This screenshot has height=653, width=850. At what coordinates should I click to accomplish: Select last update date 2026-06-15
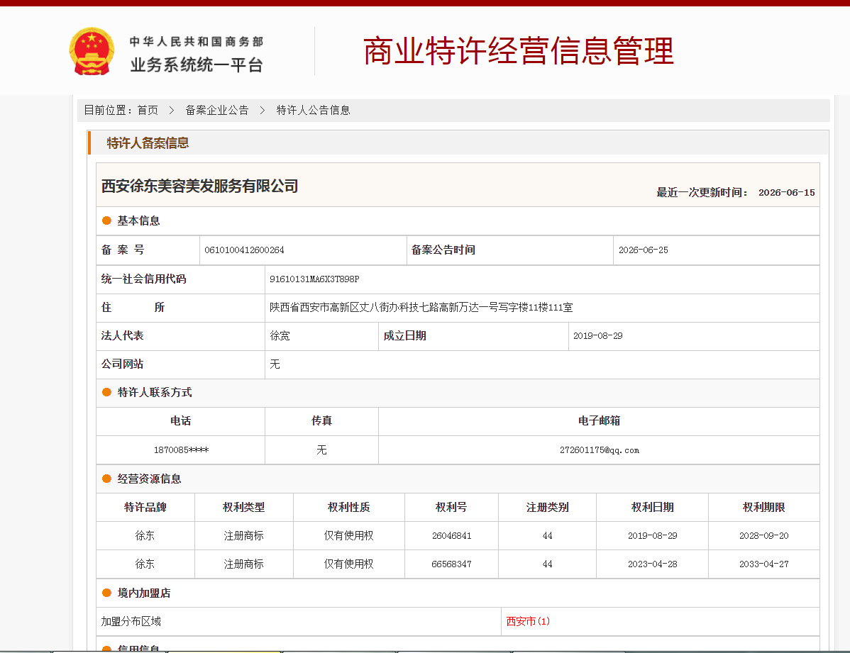pos(787,192)
